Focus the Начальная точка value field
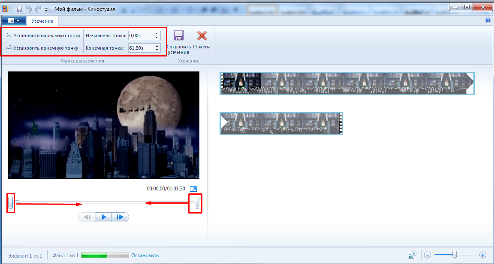This screenshot has width=494, height=264. [x=141, y=36]
